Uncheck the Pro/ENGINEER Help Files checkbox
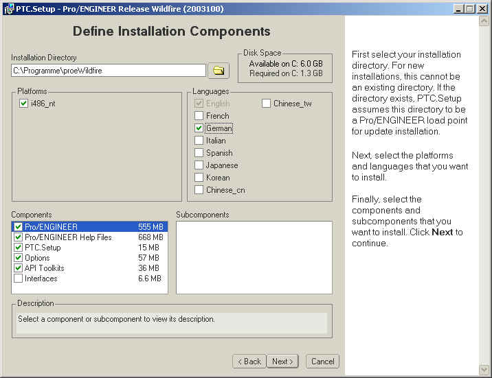The height and width of the screenshot is (378, 492). [x=18, y=237]
